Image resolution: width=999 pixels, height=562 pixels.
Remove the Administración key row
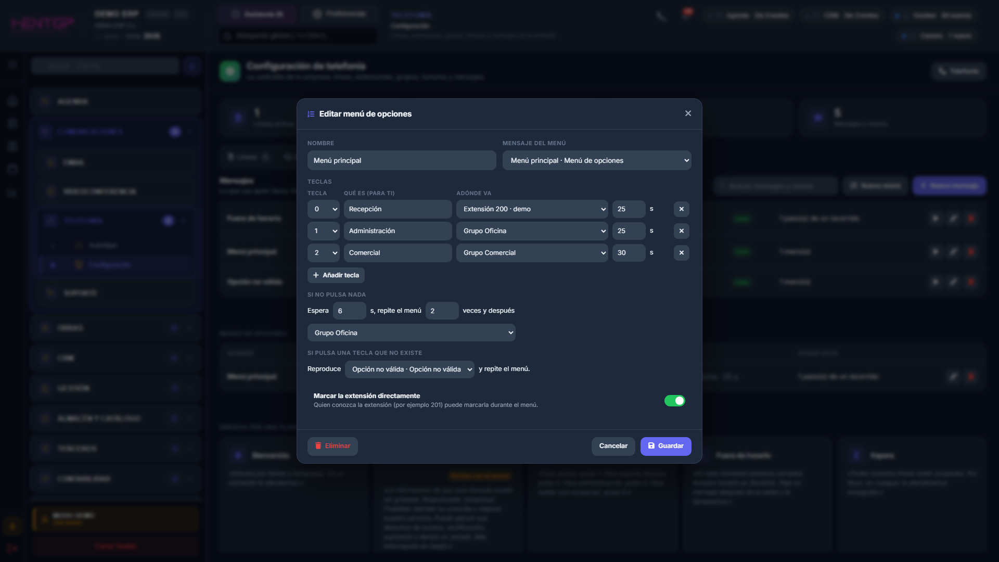point(681,231)
